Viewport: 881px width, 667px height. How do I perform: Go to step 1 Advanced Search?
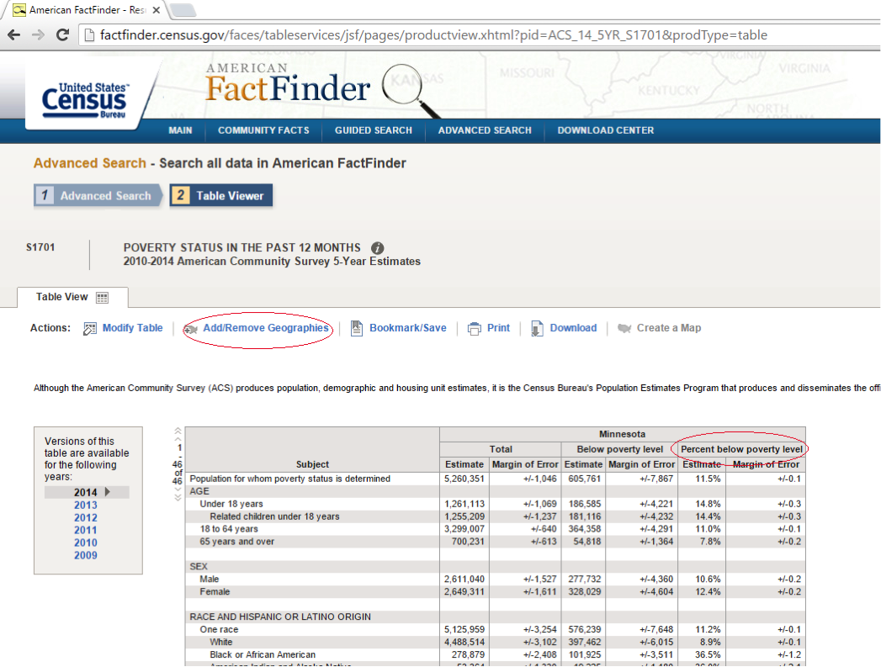(98, 195)
